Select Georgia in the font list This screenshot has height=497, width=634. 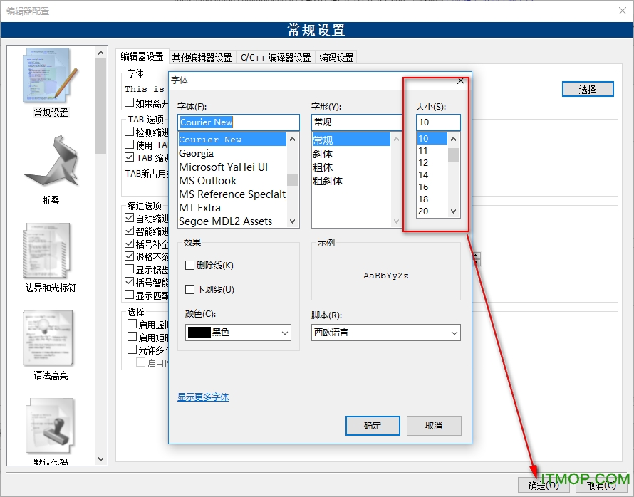(x=232, y=154)
